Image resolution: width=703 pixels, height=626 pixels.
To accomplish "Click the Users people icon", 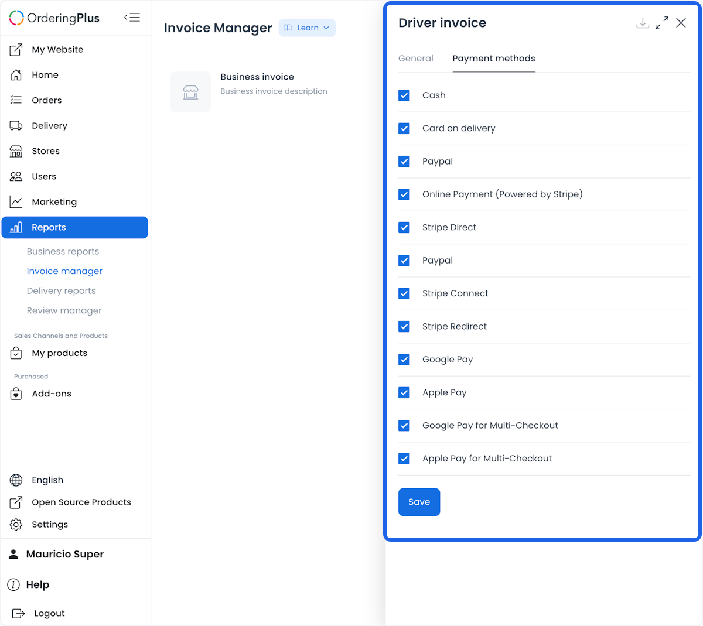I will (x=16, y=176).
